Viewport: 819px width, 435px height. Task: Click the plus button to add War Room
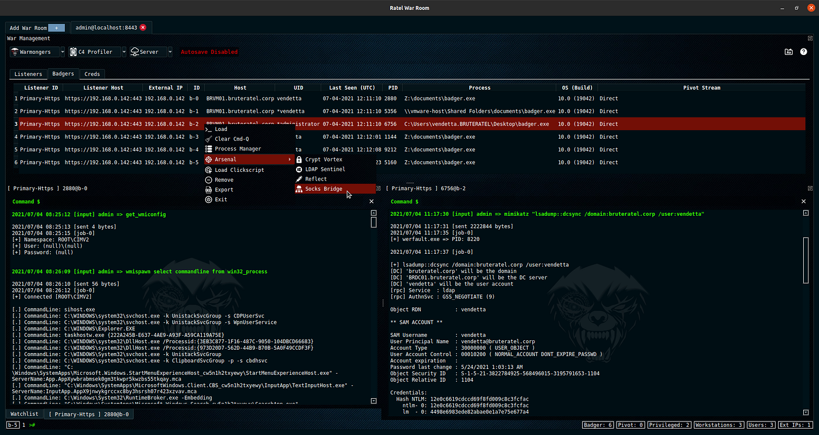tap(56, 27)
